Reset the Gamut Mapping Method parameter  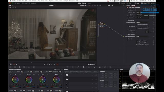click(154, 37)
